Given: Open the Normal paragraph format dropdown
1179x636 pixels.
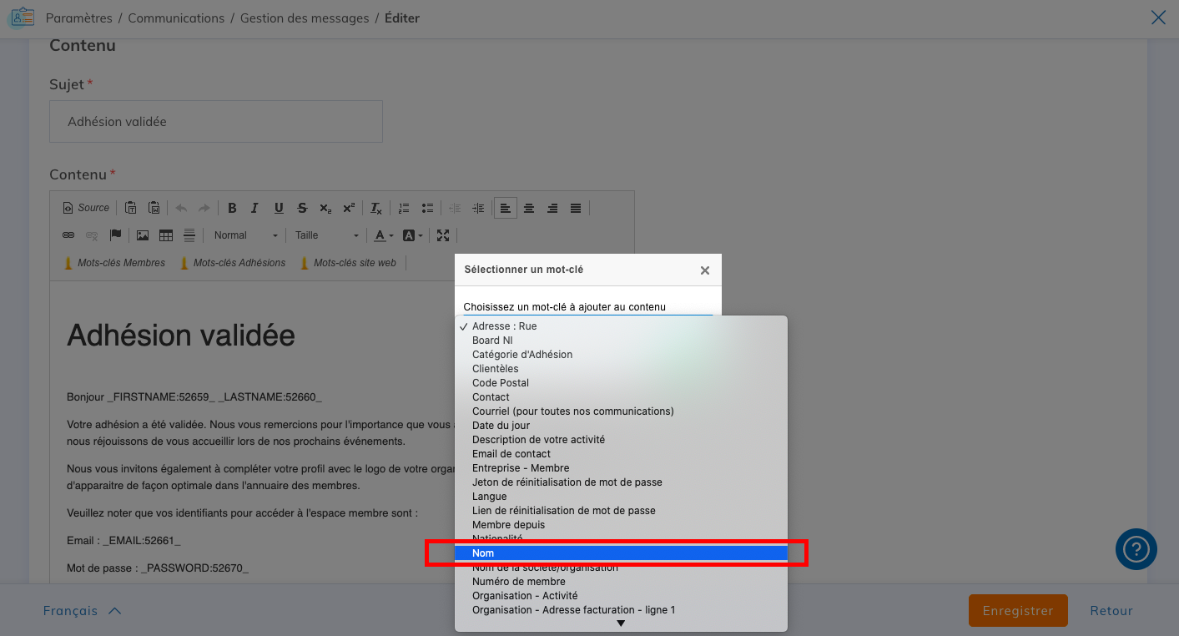Looking at the screenshot, I should 244,235.
